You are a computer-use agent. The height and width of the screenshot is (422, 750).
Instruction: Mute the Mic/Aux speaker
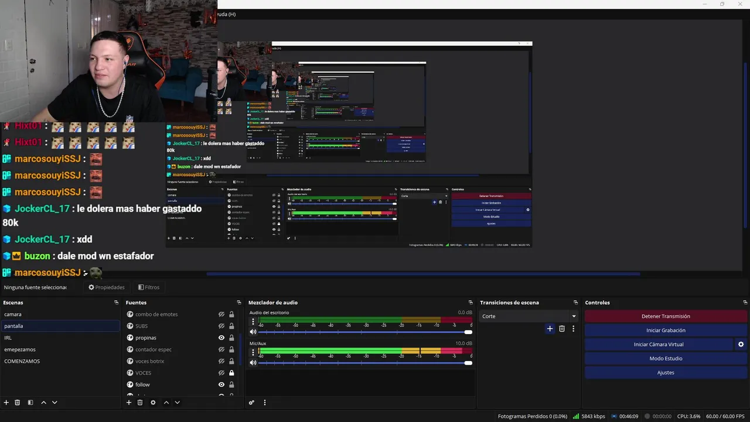[x=253, y=363]
